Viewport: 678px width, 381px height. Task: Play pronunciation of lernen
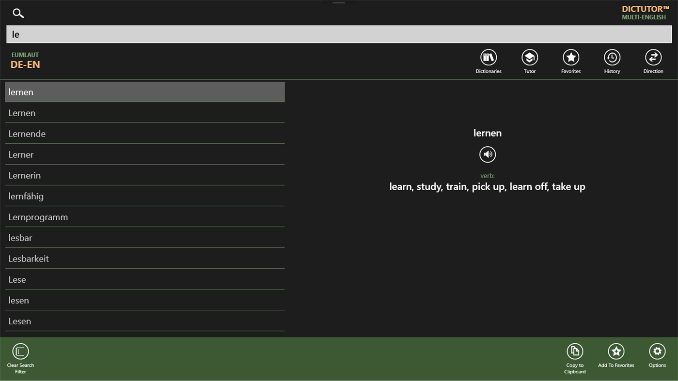(488, 154)
